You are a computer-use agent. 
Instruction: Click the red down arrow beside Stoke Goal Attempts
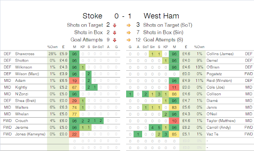pos(115,40)
